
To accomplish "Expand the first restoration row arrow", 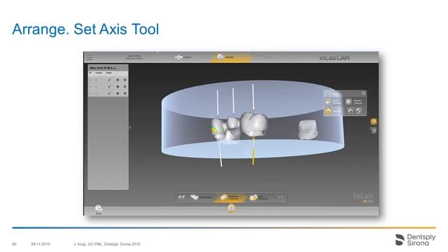I will coord(90,80).
